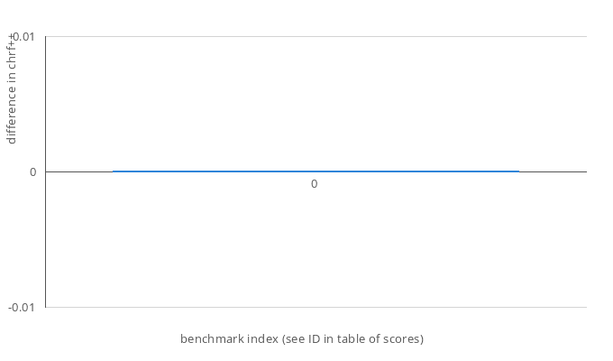Click the zero baseline right of the blue bar

coord(553,171)
